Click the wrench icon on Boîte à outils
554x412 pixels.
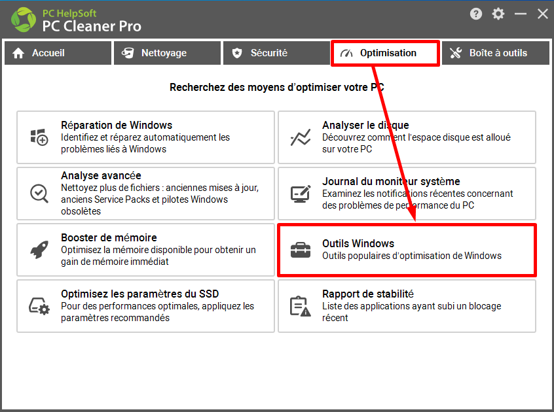click(456, 53)
